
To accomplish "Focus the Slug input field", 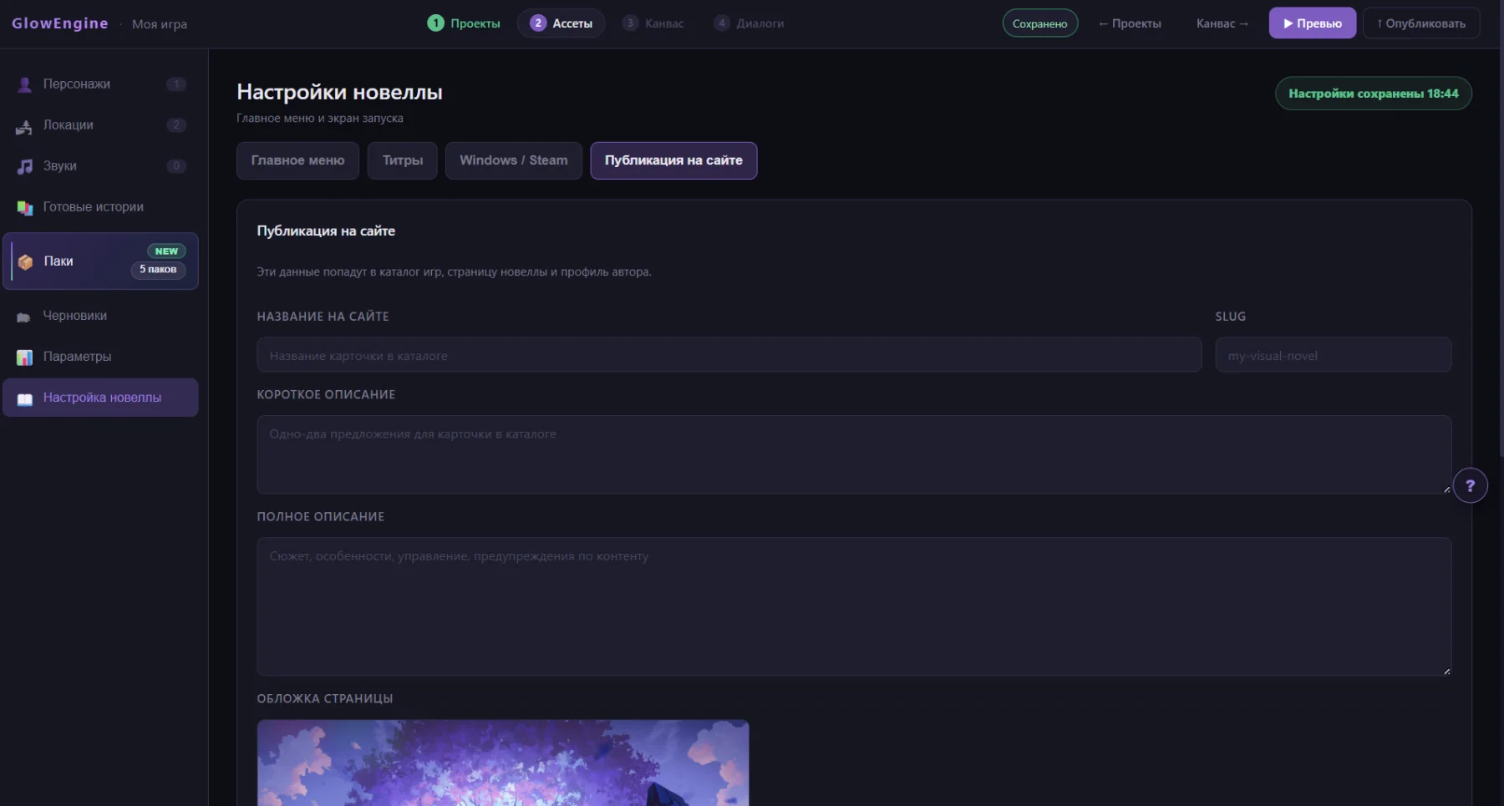I will [1333, 355].
